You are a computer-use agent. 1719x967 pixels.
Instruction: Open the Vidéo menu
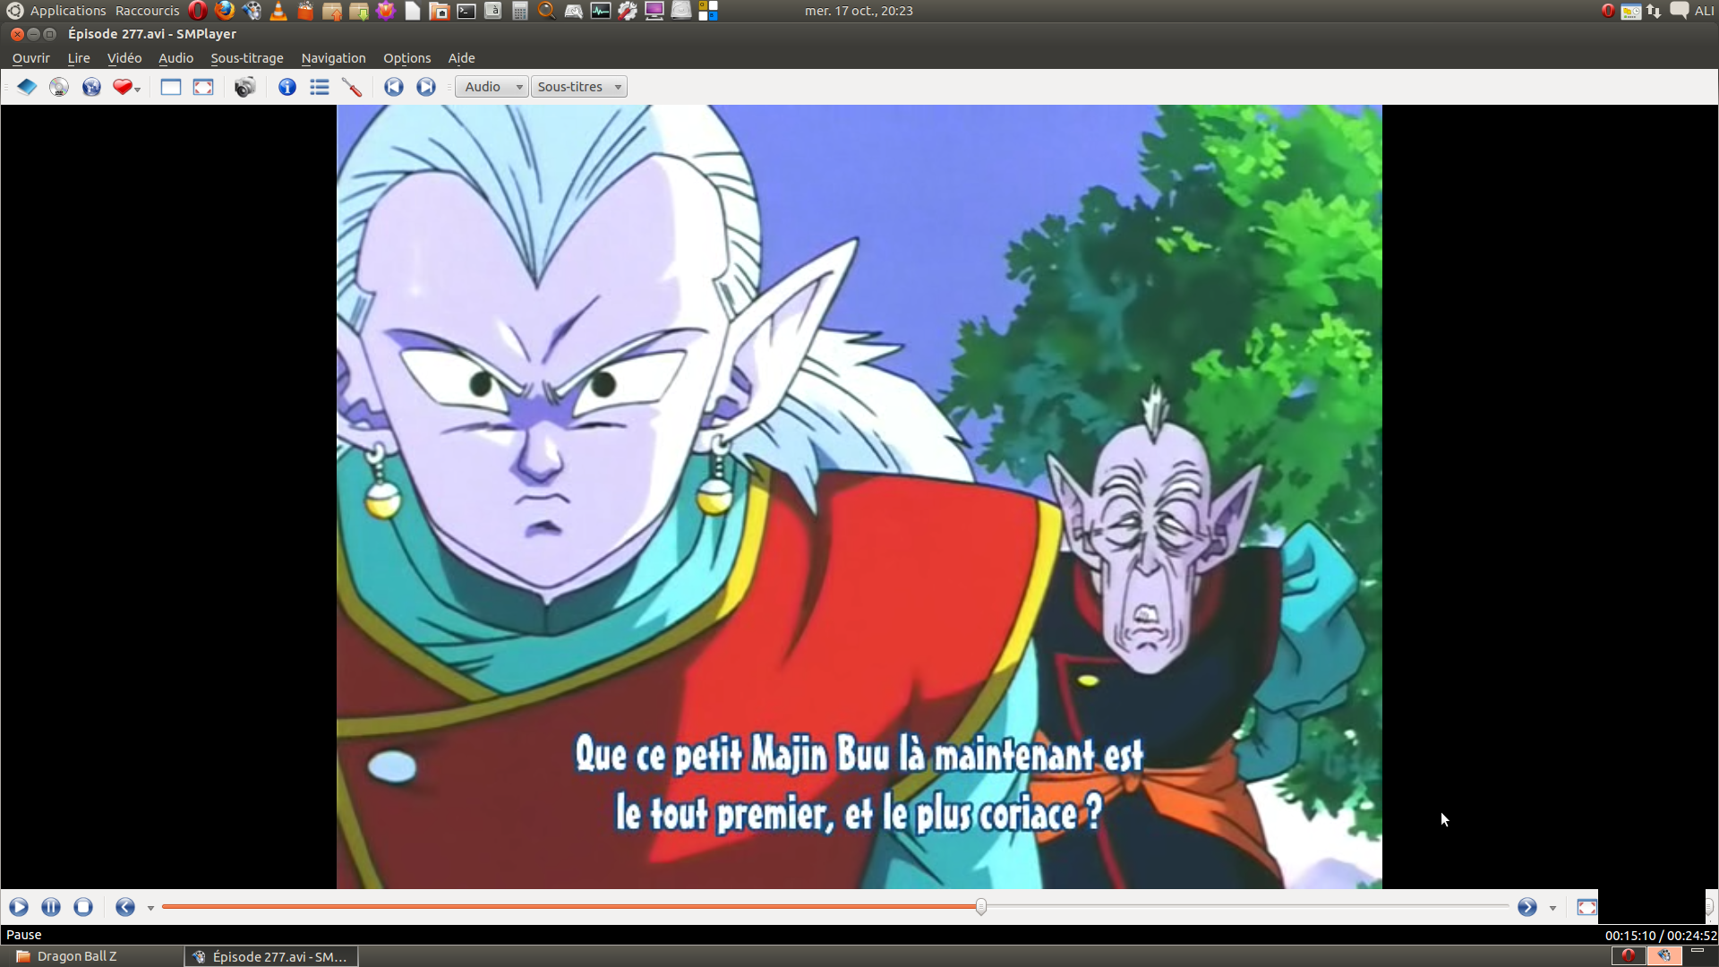pyautogui.click(x=124, y=58)
